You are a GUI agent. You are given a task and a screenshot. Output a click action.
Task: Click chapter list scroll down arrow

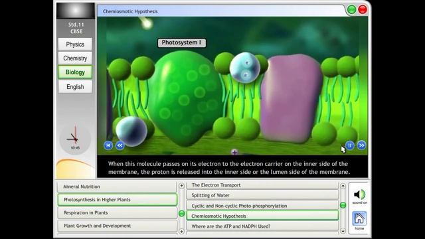tap(181, 231)
